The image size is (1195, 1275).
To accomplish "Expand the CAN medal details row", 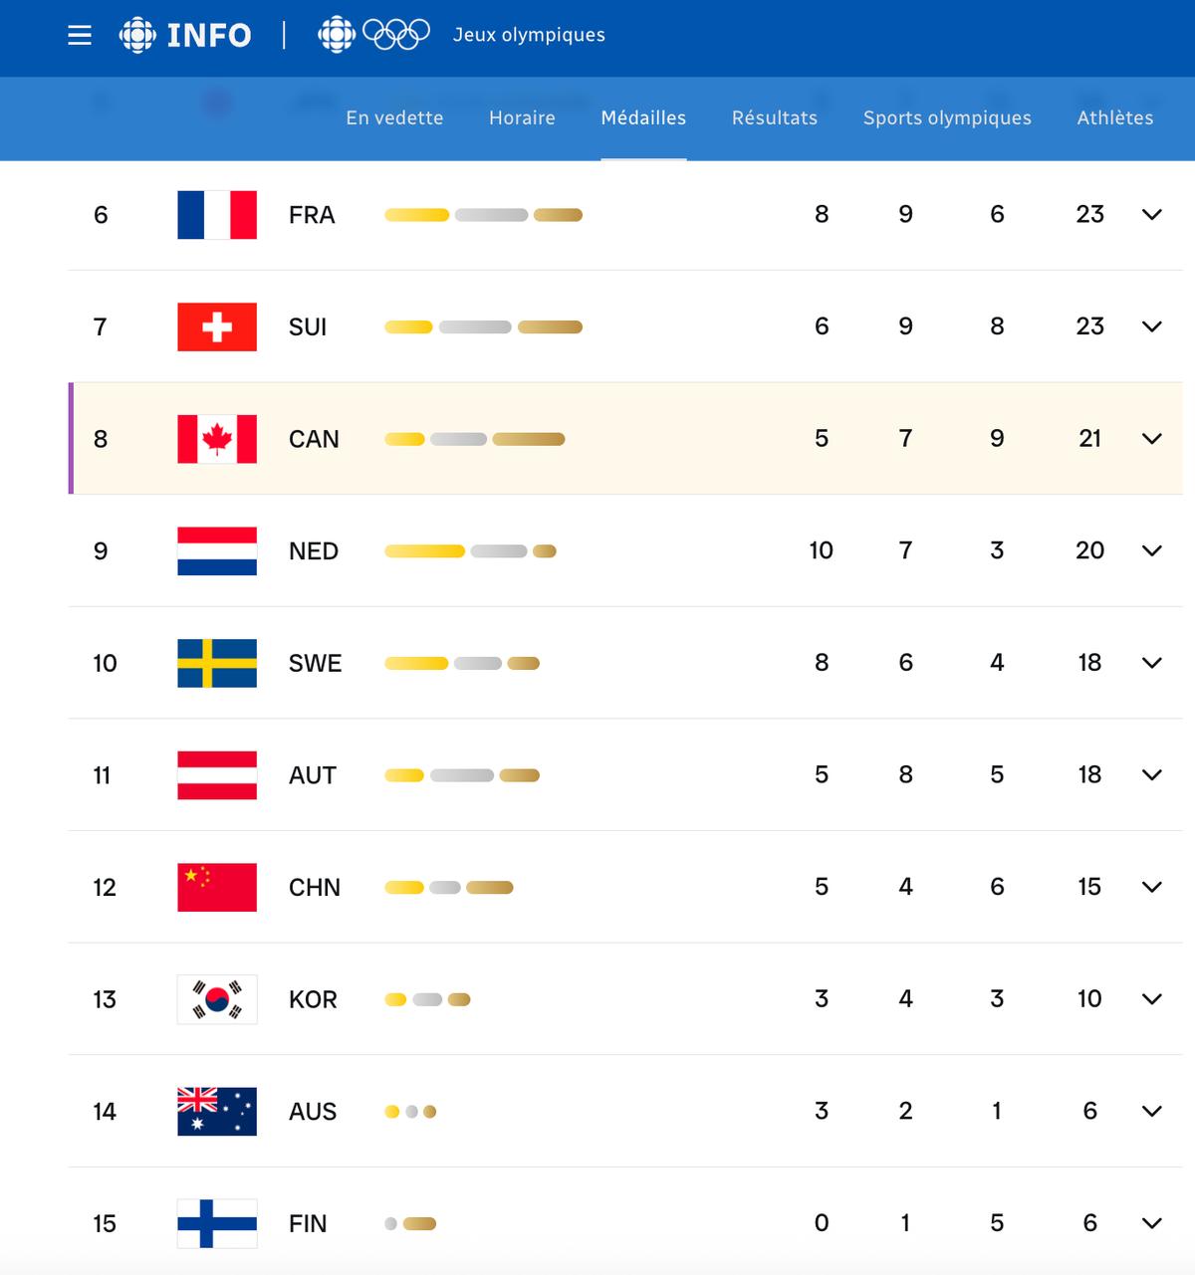I will pyautogui.click(x=1153, y=438).
